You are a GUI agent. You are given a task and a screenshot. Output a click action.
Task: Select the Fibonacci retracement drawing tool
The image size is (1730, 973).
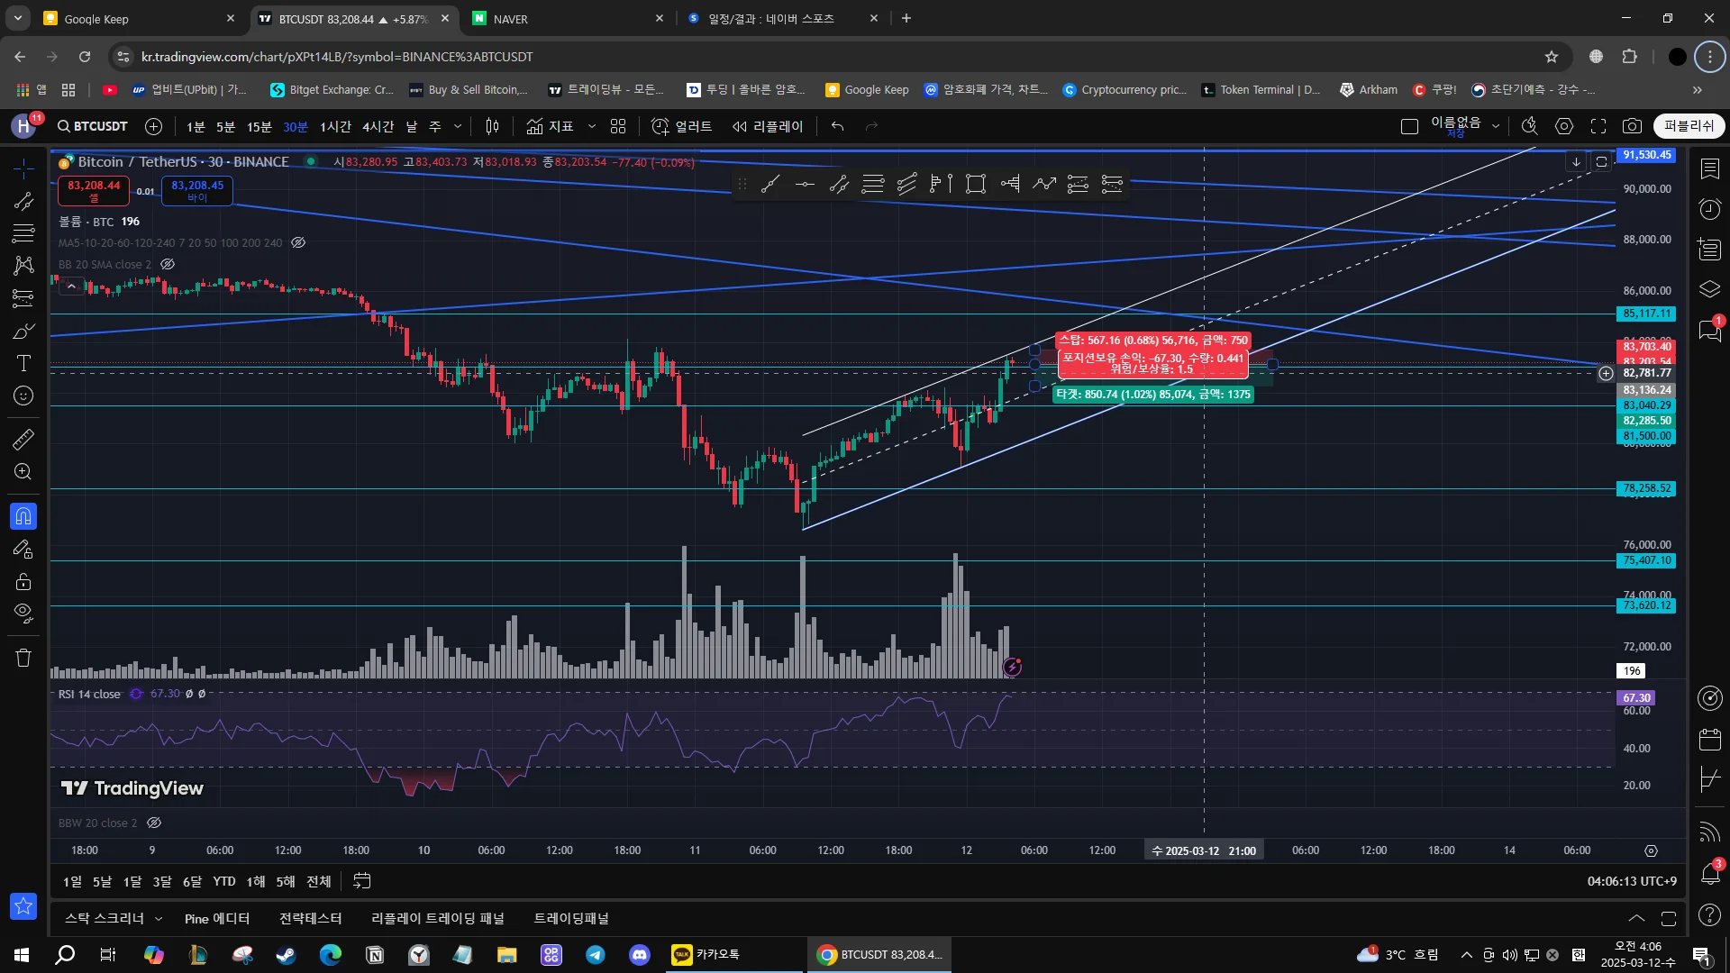[23, 233]
